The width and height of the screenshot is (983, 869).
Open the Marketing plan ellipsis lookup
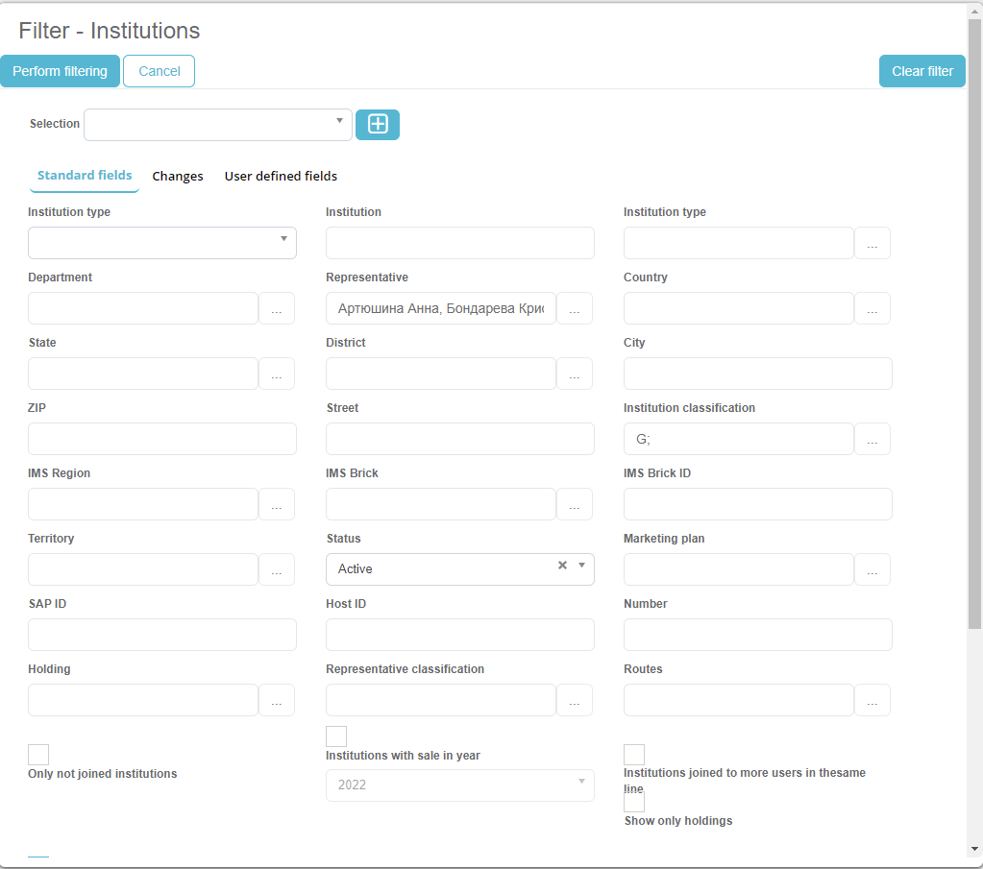pos(872,570)
